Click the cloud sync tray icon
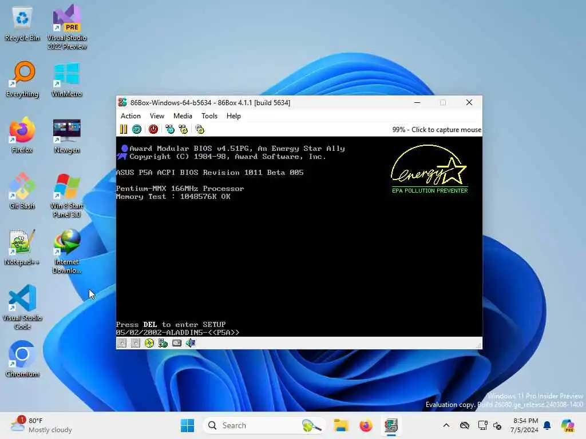This screenshot has width=586, height=439. [465, 425]
